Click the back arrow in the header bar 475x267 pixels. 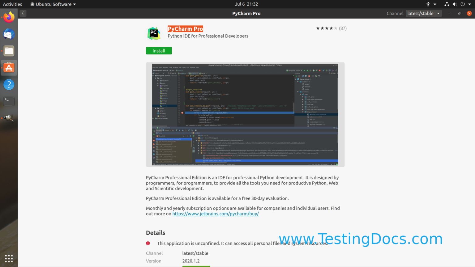click(x=23, y=13)
